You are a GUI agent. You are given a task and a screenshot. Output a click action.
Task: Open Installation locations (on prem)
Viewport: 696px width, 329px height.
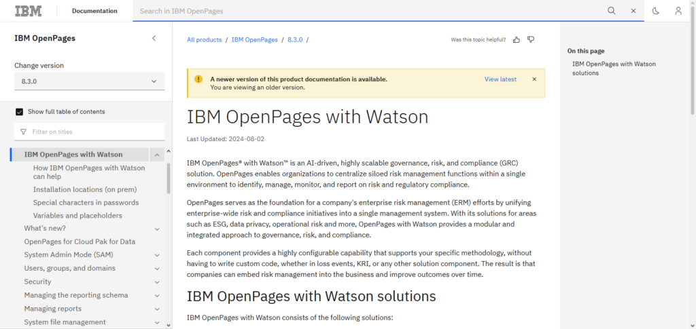pos(85,189)
